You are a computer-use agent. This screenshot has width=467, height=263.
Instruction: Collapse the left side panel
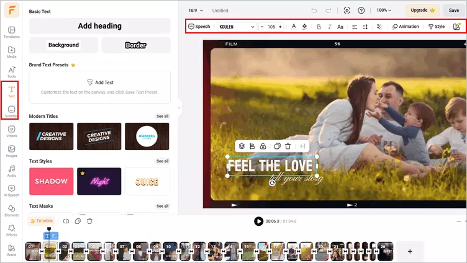(179, 108)
